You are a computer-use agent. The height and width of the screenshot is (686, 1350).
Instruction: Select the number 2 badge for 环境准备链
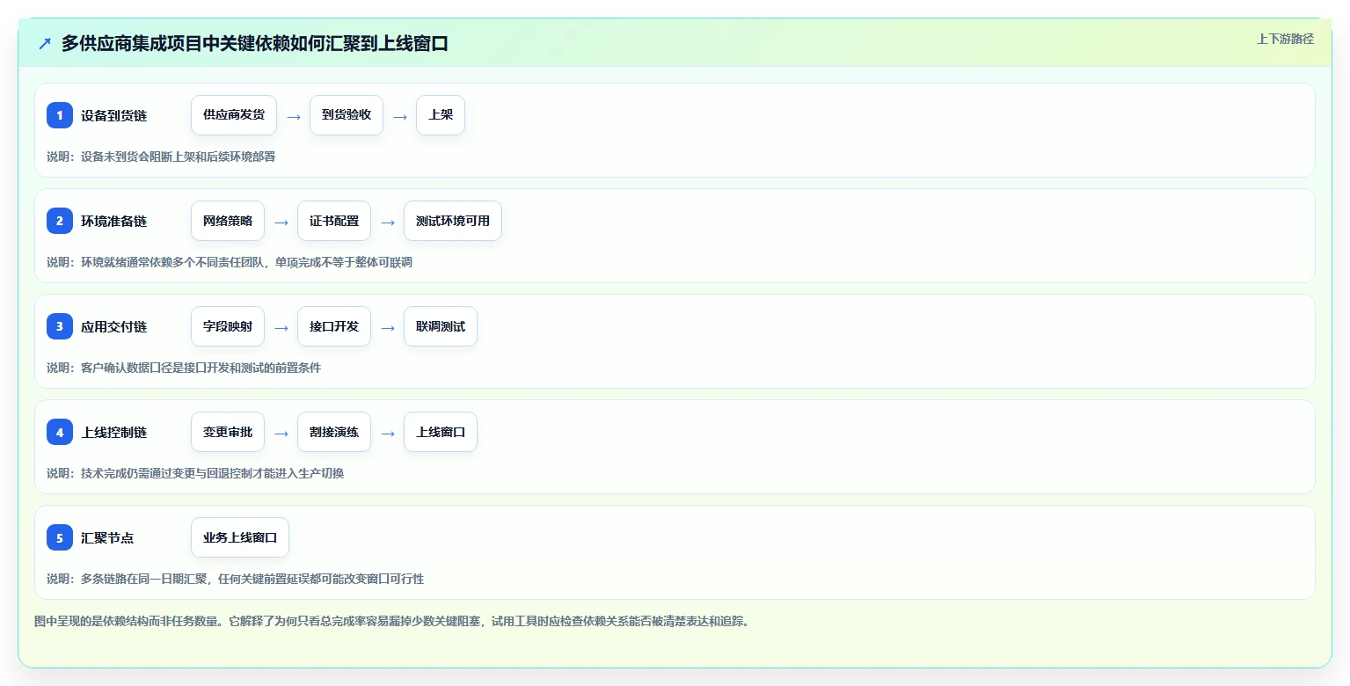(x=60, y=221)
